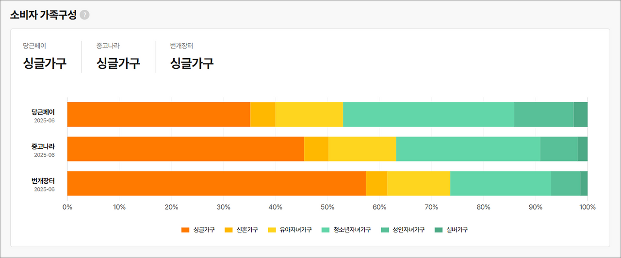Toggle 유아자녀가구 legend item
Viewport: 621px width, 258px height.
pyautogui.click(x=290, y=230)
